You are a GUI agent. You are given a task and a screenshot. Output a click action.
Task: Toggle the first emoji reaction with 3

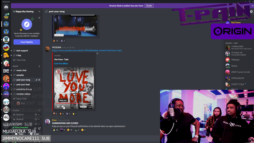tap(55, 114)
